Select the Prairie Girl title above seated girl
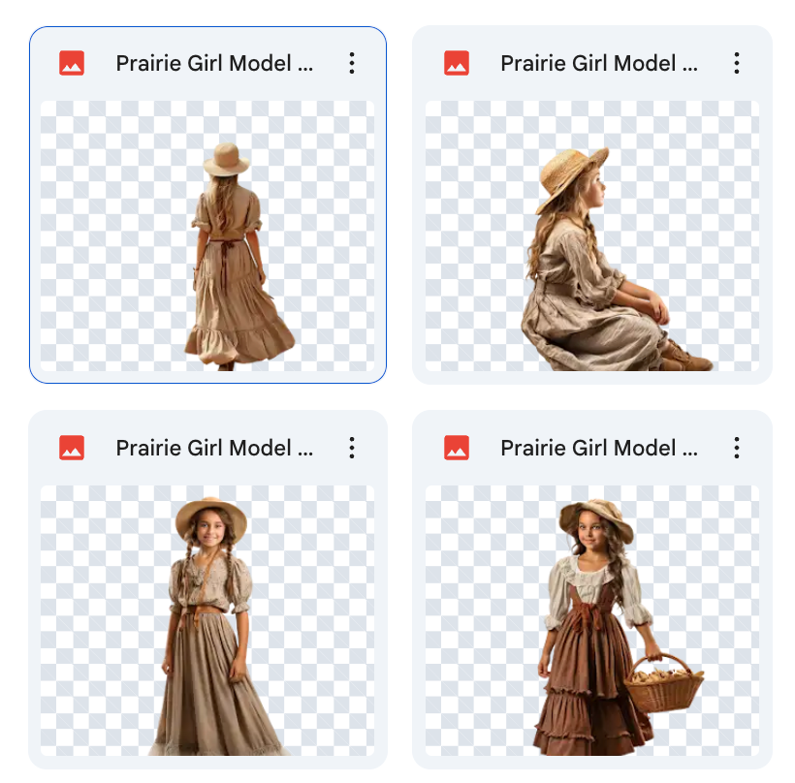The width and height of the screenshot is (795, 783). pyautogui.click(x=599, y=64)
